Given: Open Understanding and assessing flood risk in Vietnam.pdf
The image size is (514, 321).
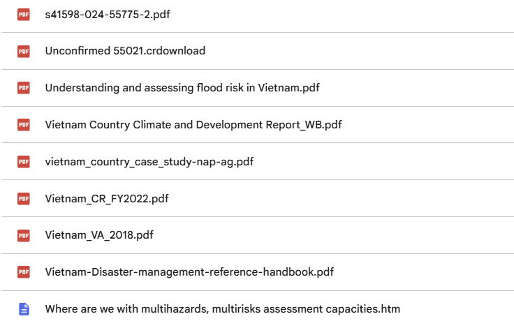Looking at the screenshot, I should coord(182,88).
